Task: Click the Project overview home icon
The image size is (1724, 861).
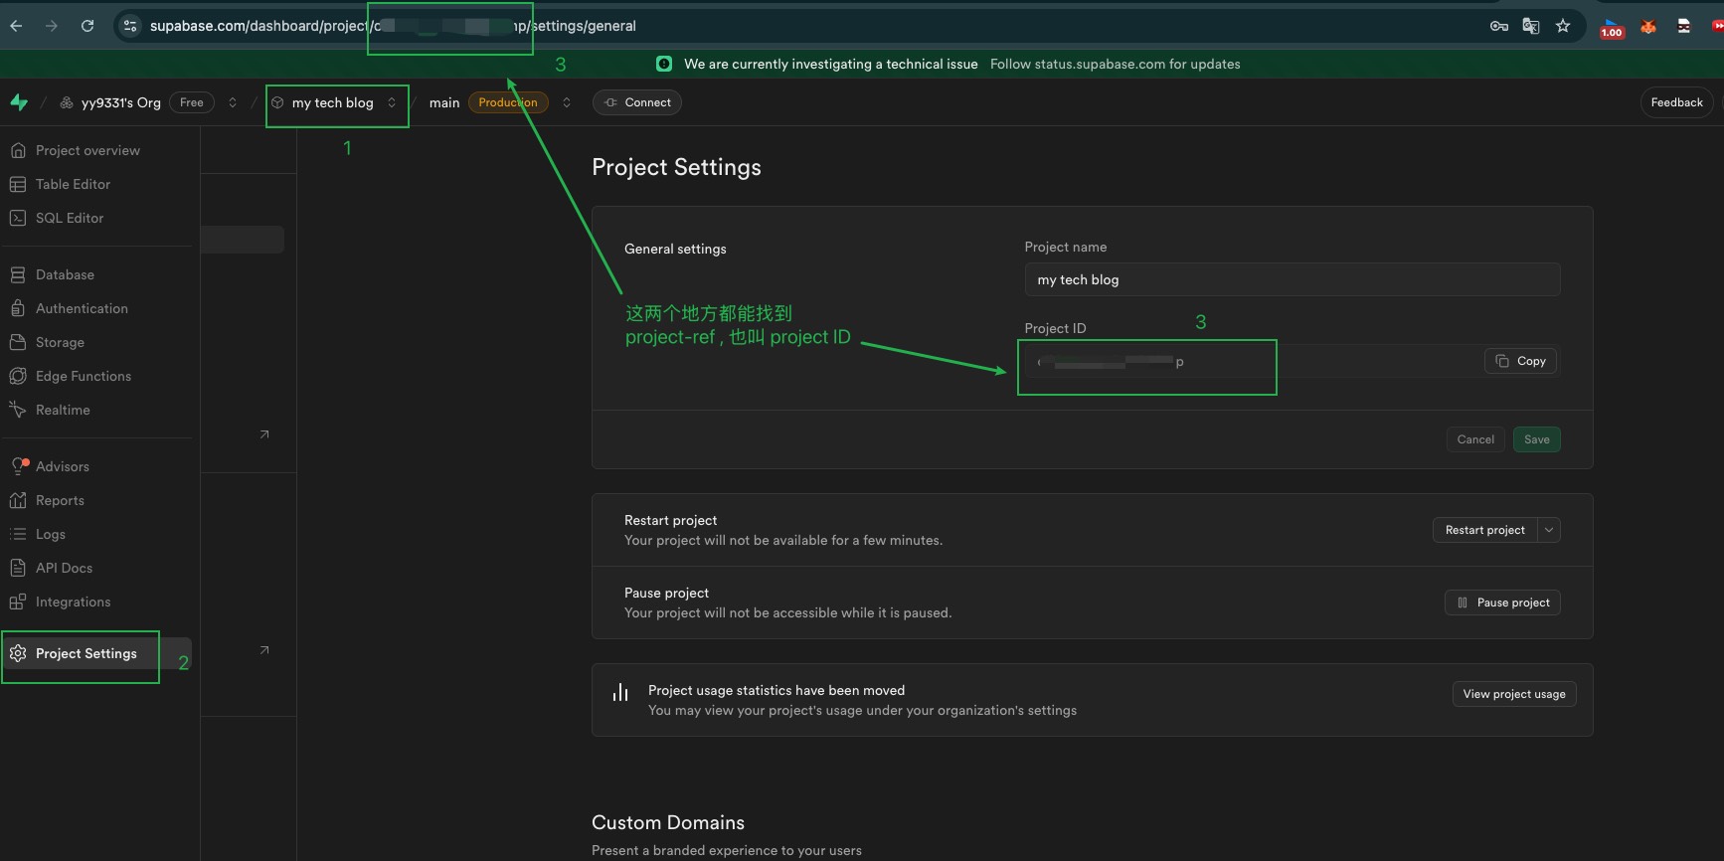Action: pyautogui.click(x=18, y=150)
